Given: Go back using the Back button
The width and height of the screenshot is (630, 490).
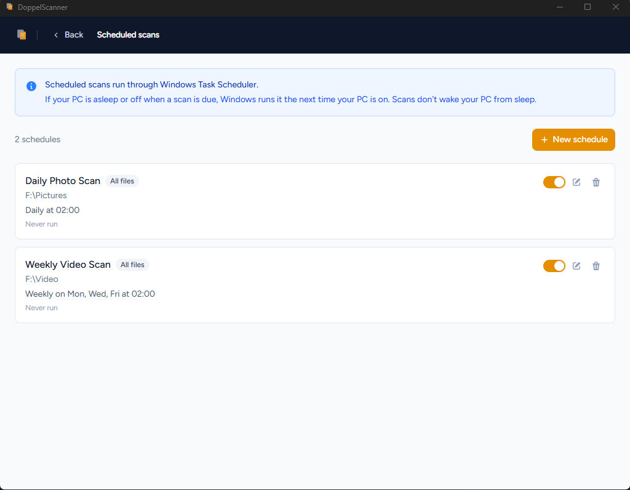Looking at the screenshot, I should (x=68, y=34).
